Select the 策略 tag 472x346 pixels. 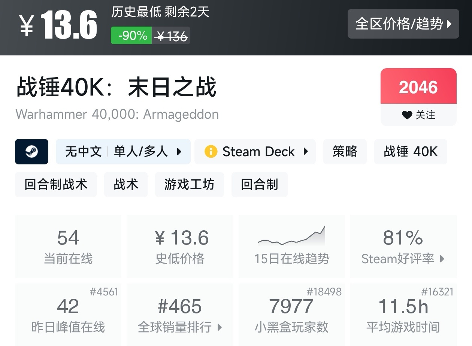pyautogui.click(x=345, y=152)
